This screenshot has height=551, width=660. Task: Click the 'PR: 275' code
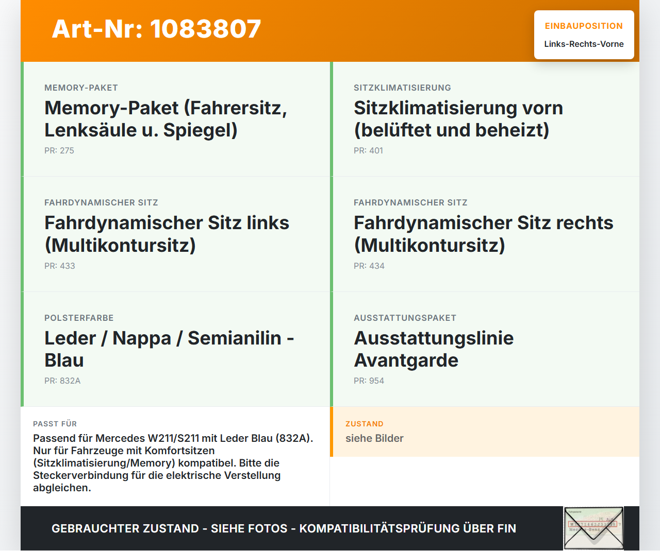(x=59, y=151)
